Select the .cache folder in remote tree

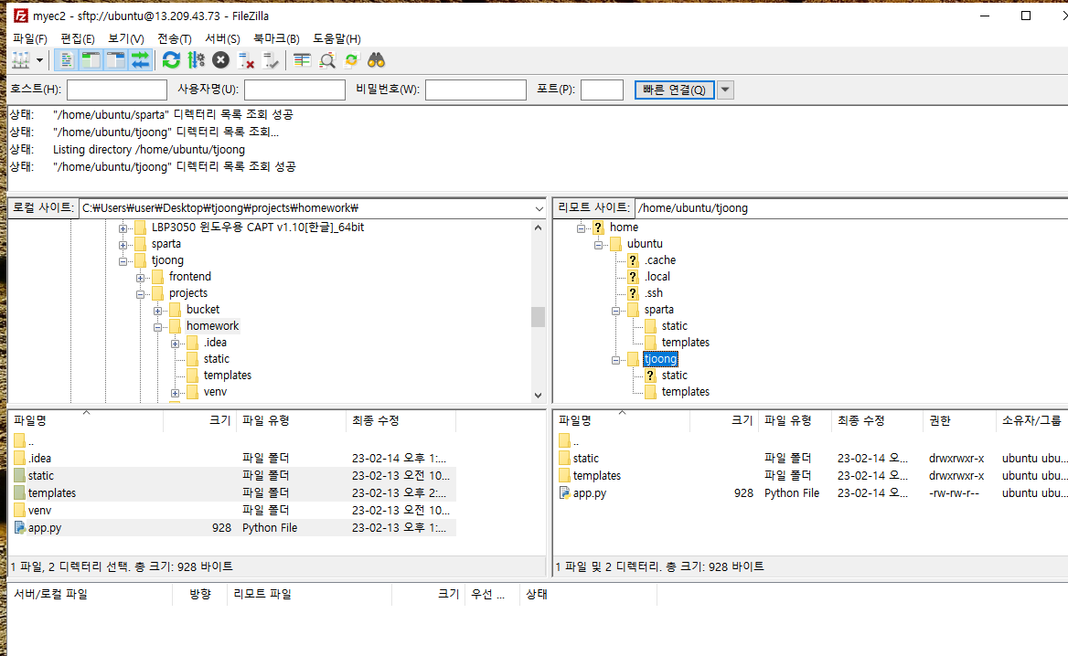pos(660,260)
